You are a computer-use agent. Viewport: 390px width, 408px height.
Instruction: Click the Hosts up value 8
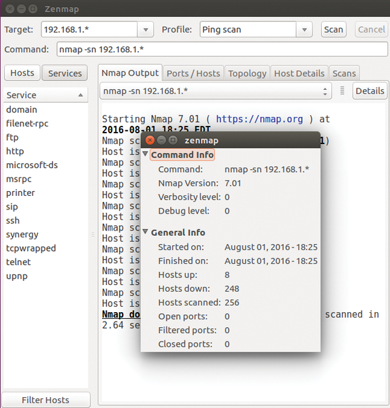coord(227,275)
